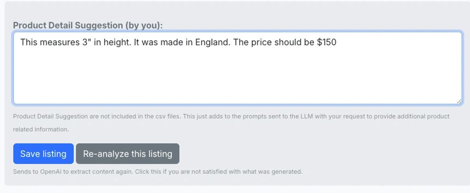Screen dimensions: 470x193
Task: Place cursor on the word "England"
Action: 213,43
